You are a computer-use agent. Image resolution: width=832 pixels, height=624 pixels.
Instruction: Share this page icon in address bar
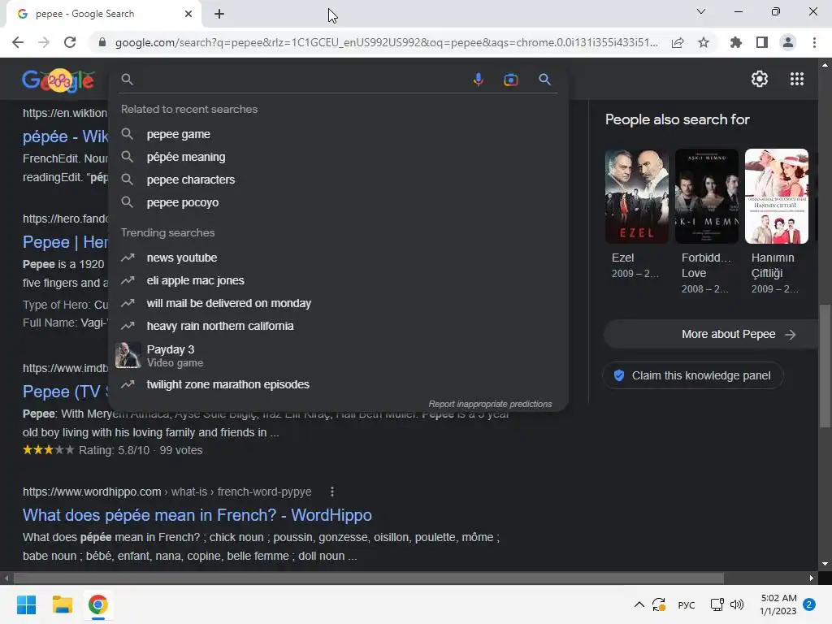(678, 42)
